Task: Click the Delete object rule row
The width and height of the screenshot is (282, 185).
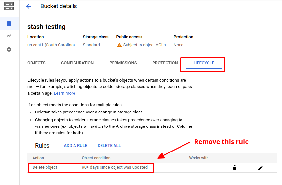Action: coord(90,167)
